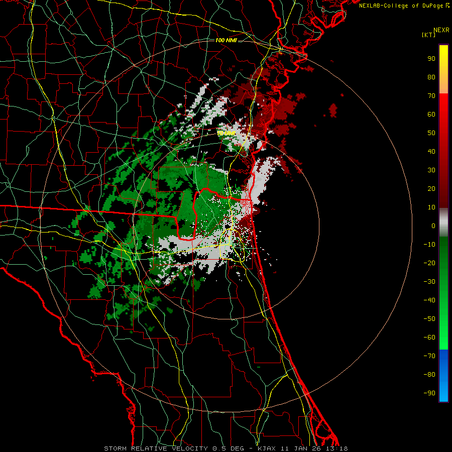Click the 40 value on velocity scale
This screenshot has height=452, width=452.
point(431,151)
